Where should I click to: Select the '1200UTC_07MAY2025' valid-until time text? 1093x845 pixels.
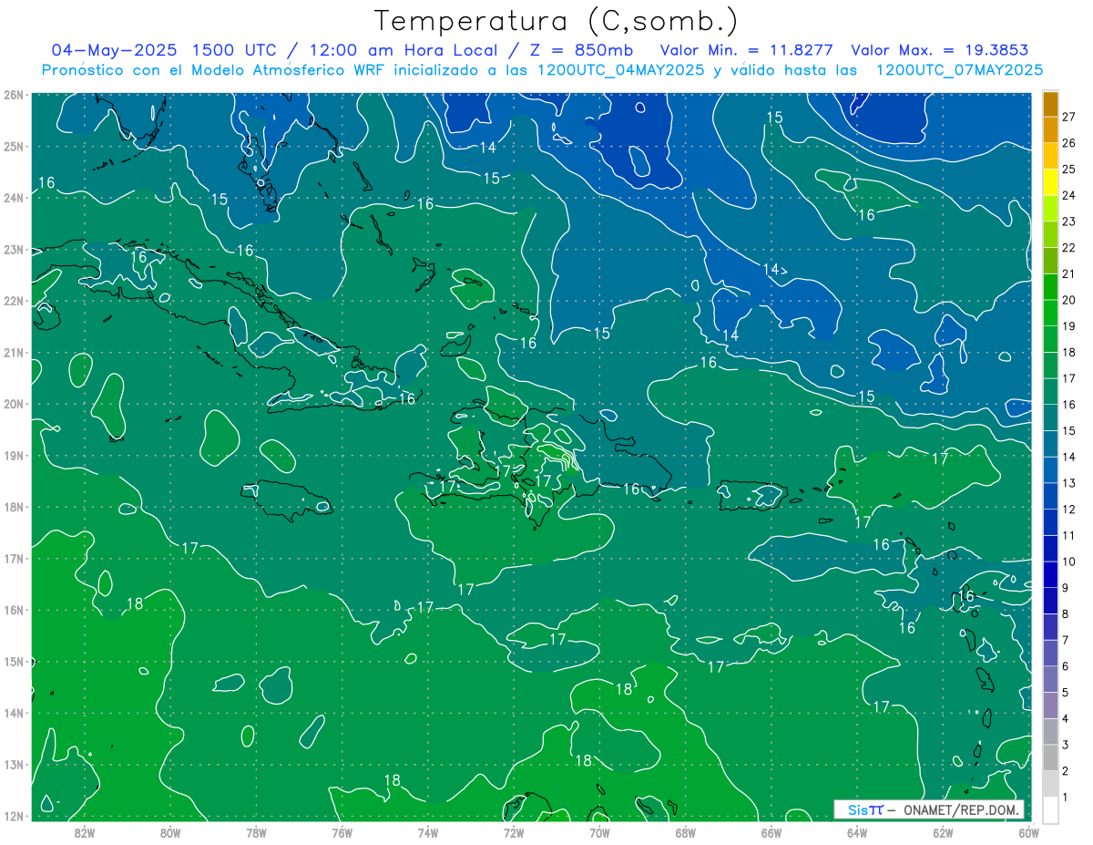pos(959,69)
